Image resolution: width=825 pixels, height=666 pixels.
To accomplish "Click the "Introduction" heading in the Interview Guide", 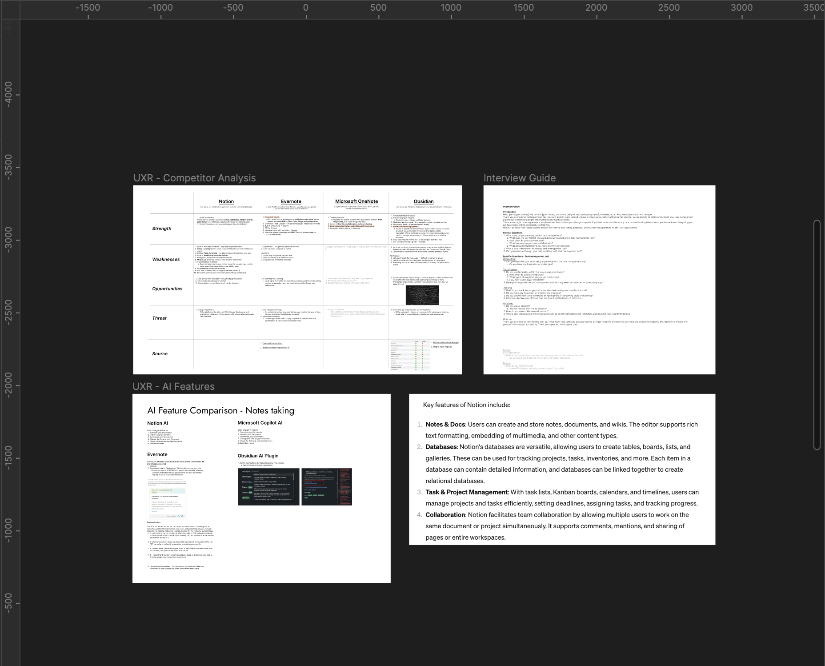I will coord(509,212).
